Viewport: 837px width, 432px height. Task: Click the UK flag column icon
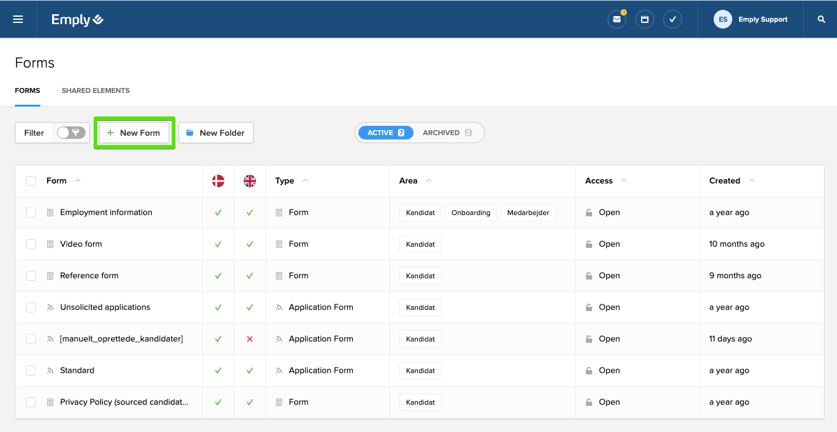point(250,181)
